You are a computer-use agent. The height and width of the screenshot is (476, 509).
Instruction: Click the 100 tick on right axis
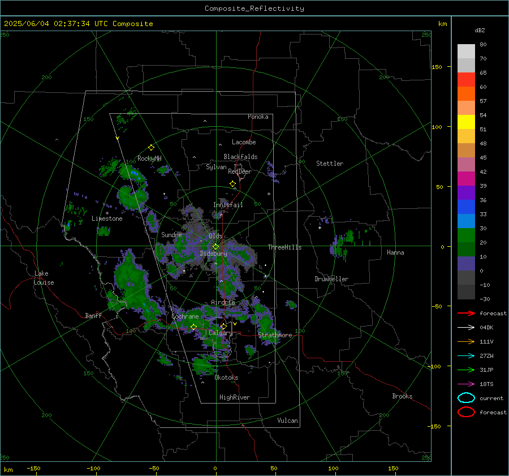pyautogui.click(x=437, y=127)
